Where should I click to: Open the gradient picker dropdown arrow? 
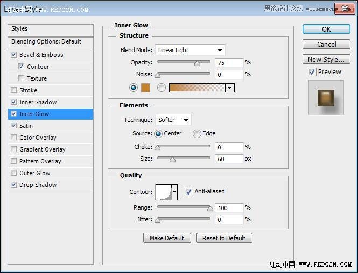[x=230, y=88]
